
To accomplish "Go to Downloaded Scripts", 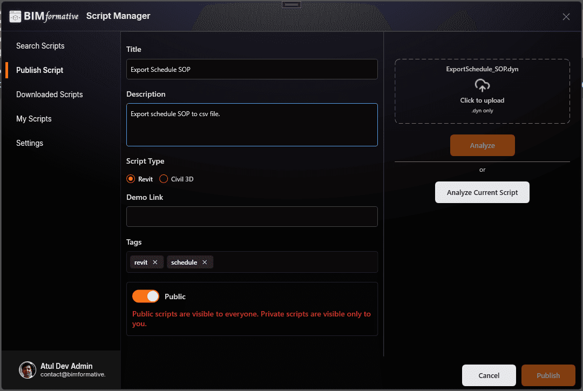I will click(49, 94).
